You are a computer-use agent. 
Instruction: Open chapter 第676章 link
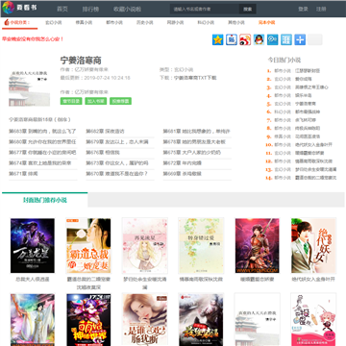[103, 153]
